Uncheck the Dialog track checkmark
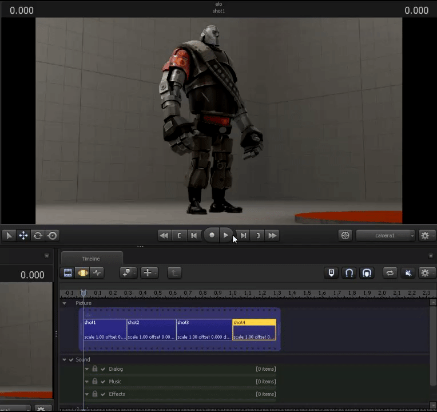This screenshot has width=437, height=412. (103, 369)
